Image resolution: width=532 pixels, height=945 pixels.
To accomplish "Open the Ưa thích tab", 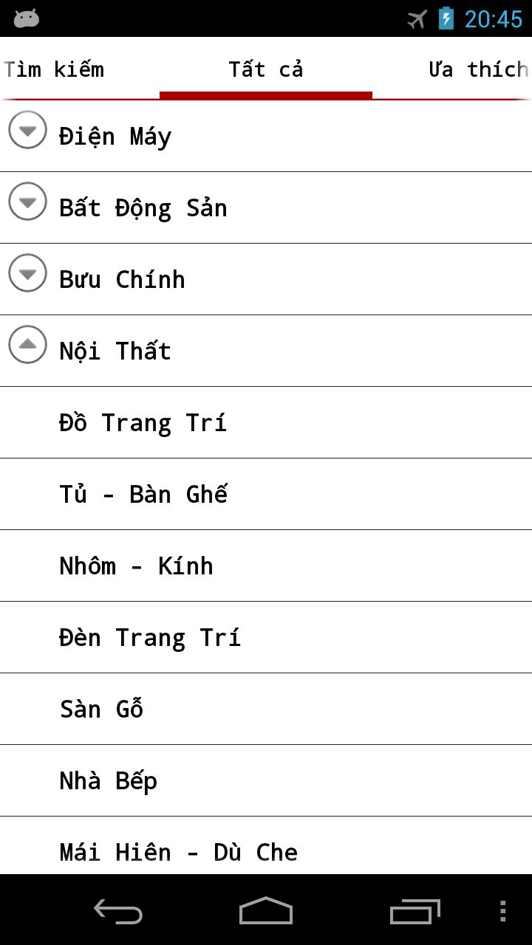I will [477, 69].
